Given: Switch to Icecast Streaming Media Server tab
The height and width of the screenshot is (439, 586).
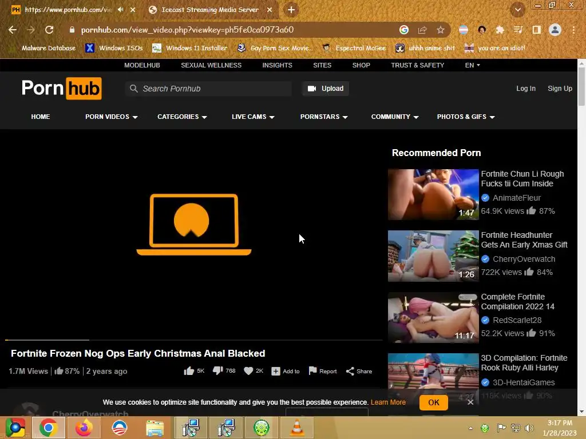Looking at the screenshot, I should click(x=209, y=10).
